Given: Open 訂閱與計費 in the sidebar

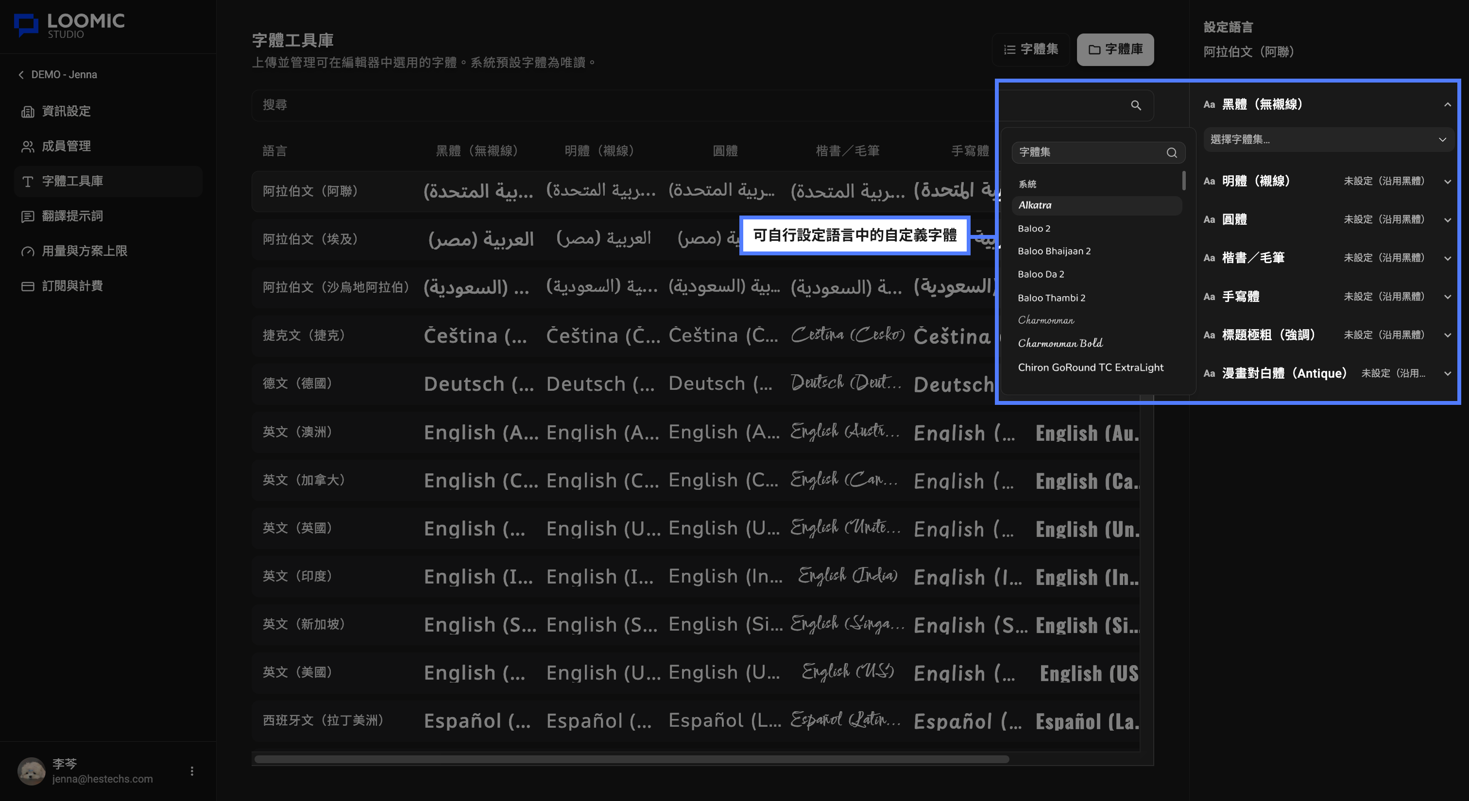Looking at the screenshot, I should point(108,286).
